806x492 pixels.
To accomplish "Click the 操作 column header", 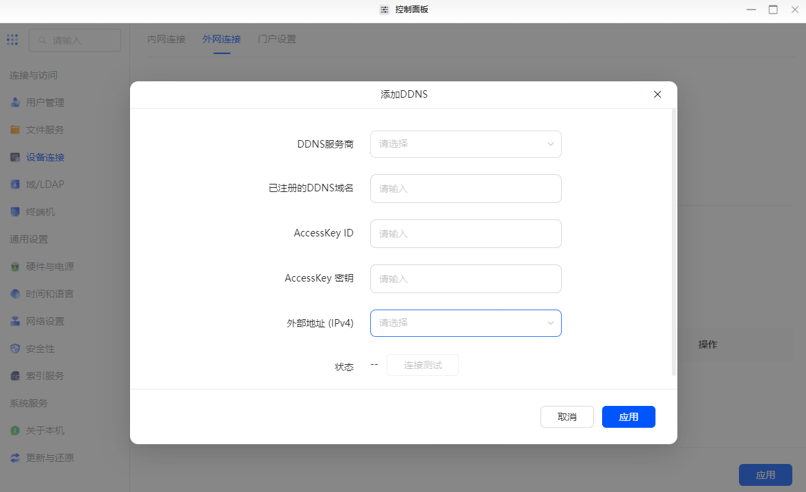I will pos(707,344).
